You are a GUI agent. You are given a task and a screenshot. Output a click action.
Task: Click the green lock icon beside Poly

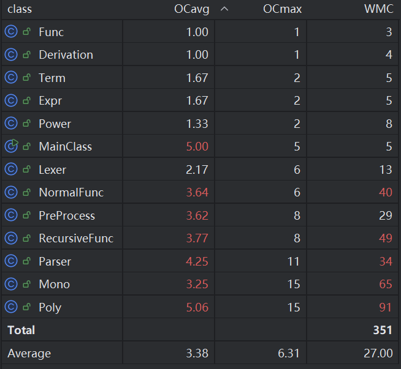tap(26, 307)
